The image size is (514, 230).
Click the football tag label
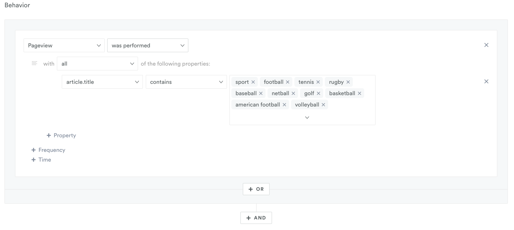coord(274,82)
